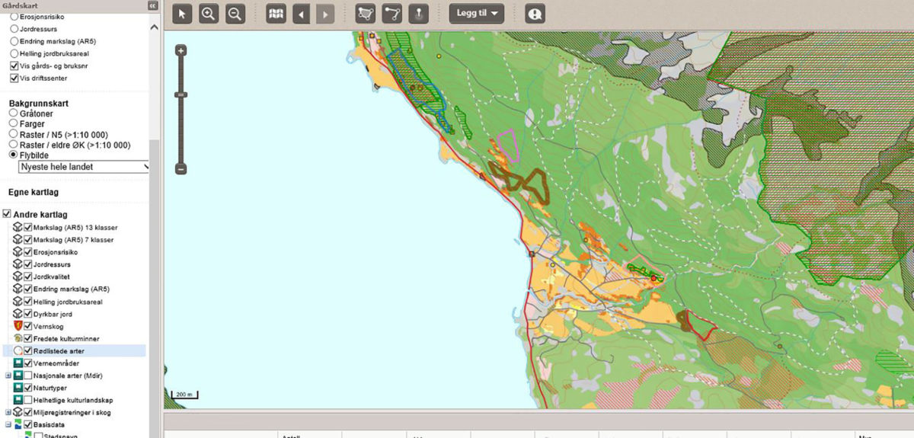Image resolution: width=914 pixels, height=438 pixels.
Task: Click the Helhetlige kulturlandskap layer icon
Action: 17,400
